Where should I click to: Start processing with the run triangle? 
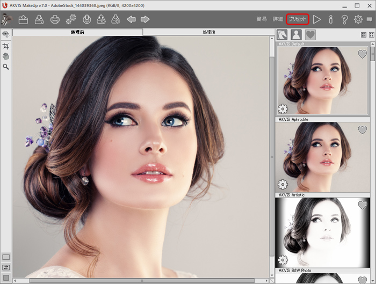[x=317, y=19]
